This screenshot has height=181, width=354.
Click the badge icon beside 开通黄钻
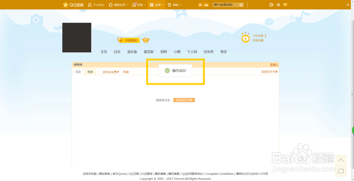click(146, 40)
